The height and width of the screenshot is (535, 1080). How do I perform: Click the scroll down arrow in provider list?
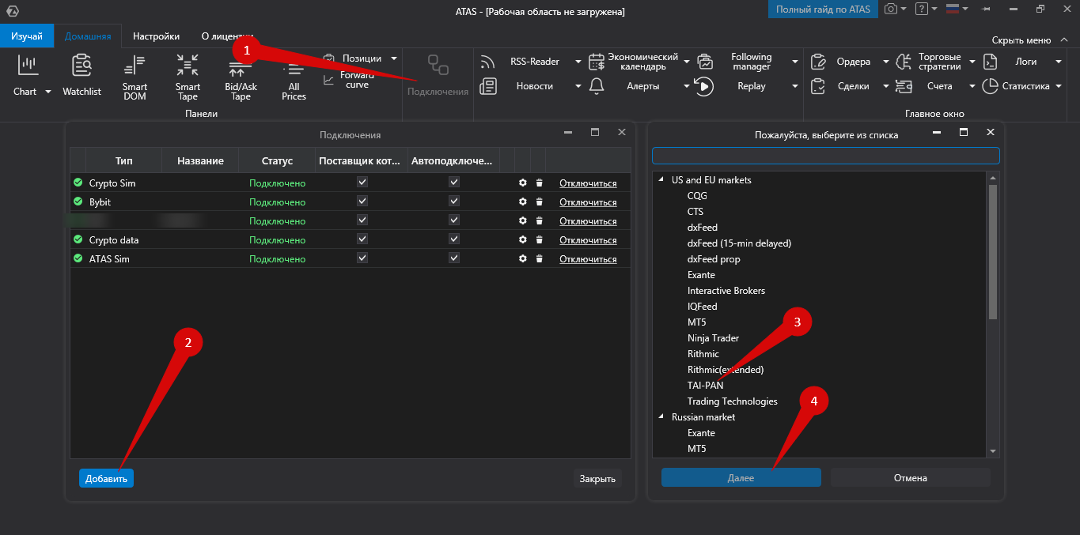click(x=993, y=450)
